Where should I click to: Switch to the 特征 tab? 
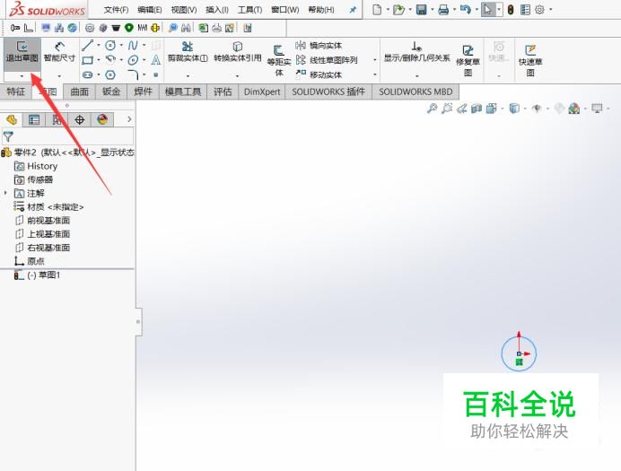16,92
